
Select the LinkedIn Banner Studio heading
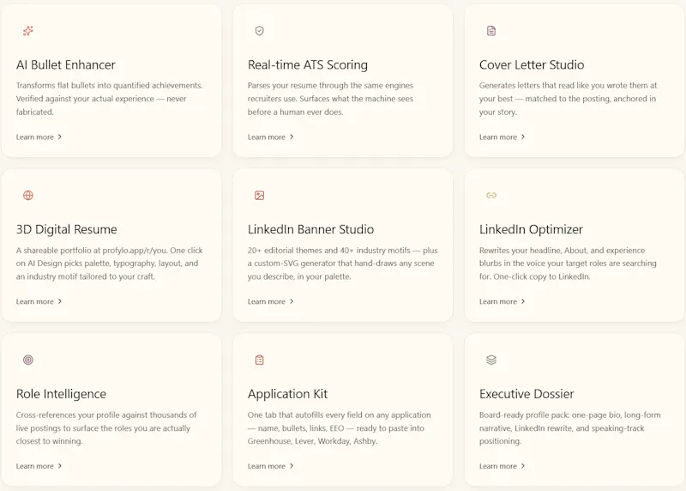[x=310, y=229]
